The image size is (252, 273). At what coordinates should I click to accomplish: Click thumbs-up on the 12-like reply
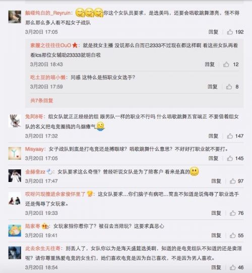(x=226, y=64)
